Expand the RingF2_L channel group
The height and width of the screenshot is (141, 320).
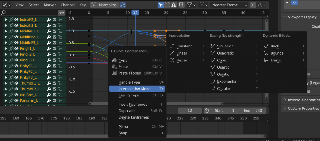point(6,54)
